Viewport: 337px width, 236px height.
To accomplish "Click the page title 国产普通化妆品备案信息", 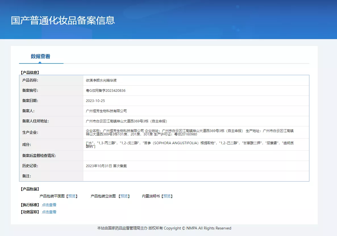I will click(63, 20).
